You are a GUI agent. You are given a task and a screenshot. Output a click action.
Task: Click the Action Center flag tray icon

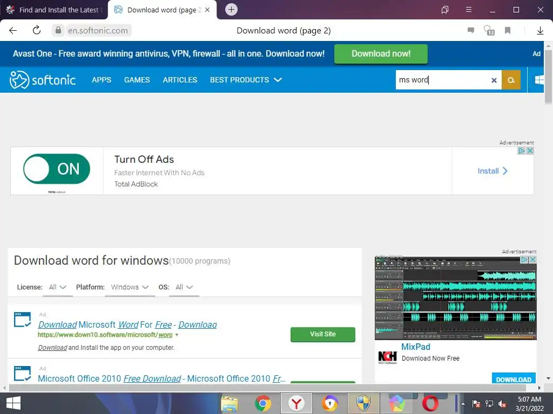coord(476,404)
